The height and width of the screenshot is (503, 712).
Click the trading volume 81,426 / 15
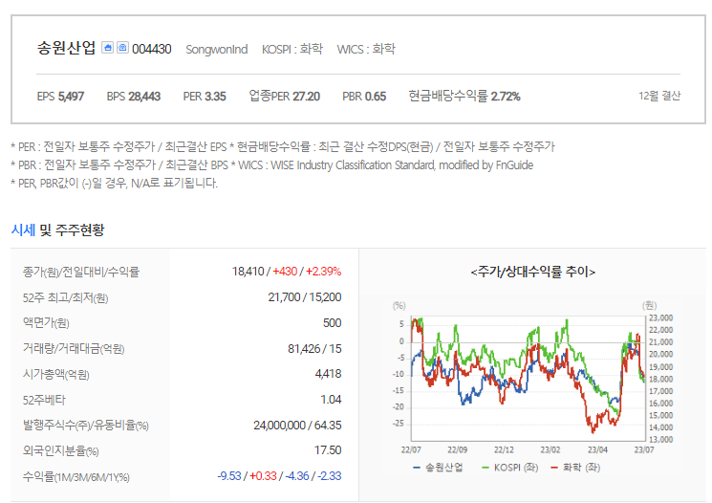coord(314,348)
